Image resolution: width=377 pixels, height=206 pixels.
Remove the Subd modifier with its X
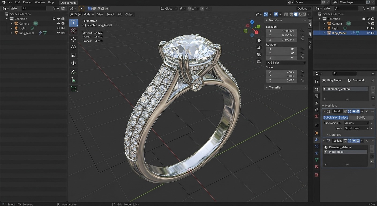click(x=367, y=111)
